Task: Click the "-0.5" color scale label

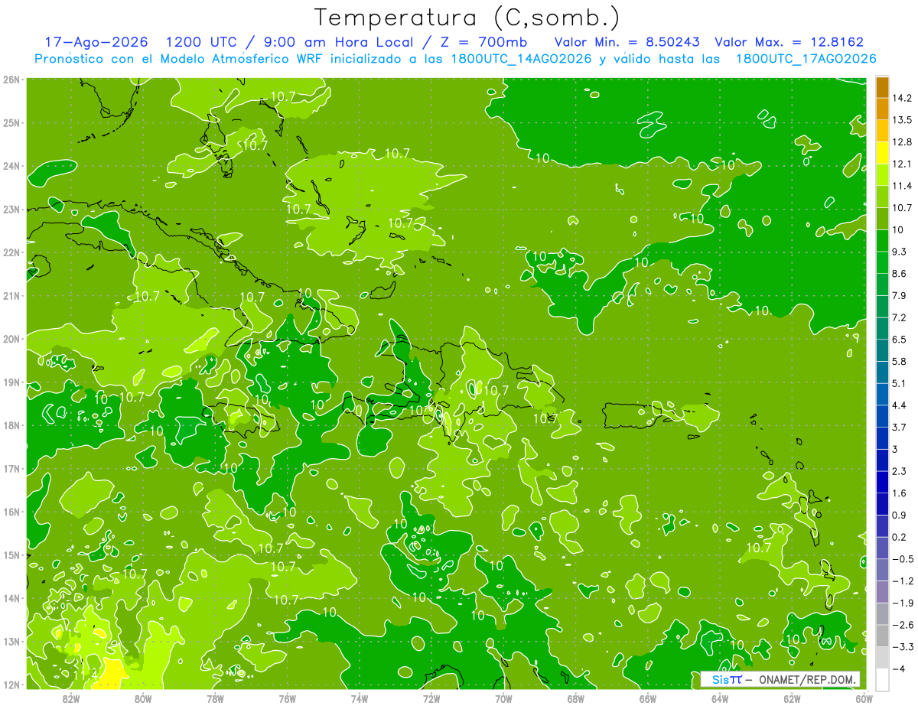Action: pos(902,558)
